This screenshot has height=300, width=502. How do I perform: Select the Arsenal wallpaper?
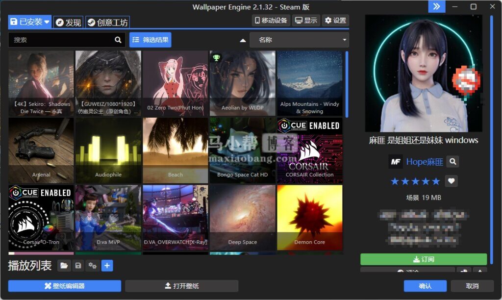pos(41,150)
